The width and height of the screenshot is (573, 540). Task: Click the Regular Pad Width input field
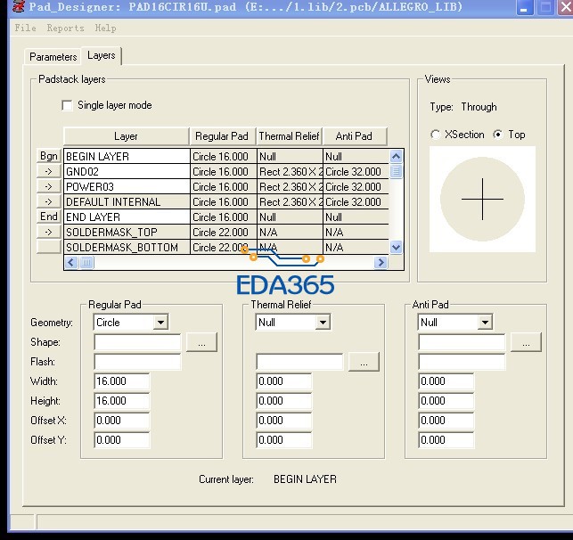[x=121, y=381]
